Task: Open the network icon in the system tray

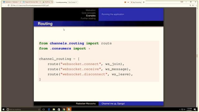Action: (x=183, y=110)
